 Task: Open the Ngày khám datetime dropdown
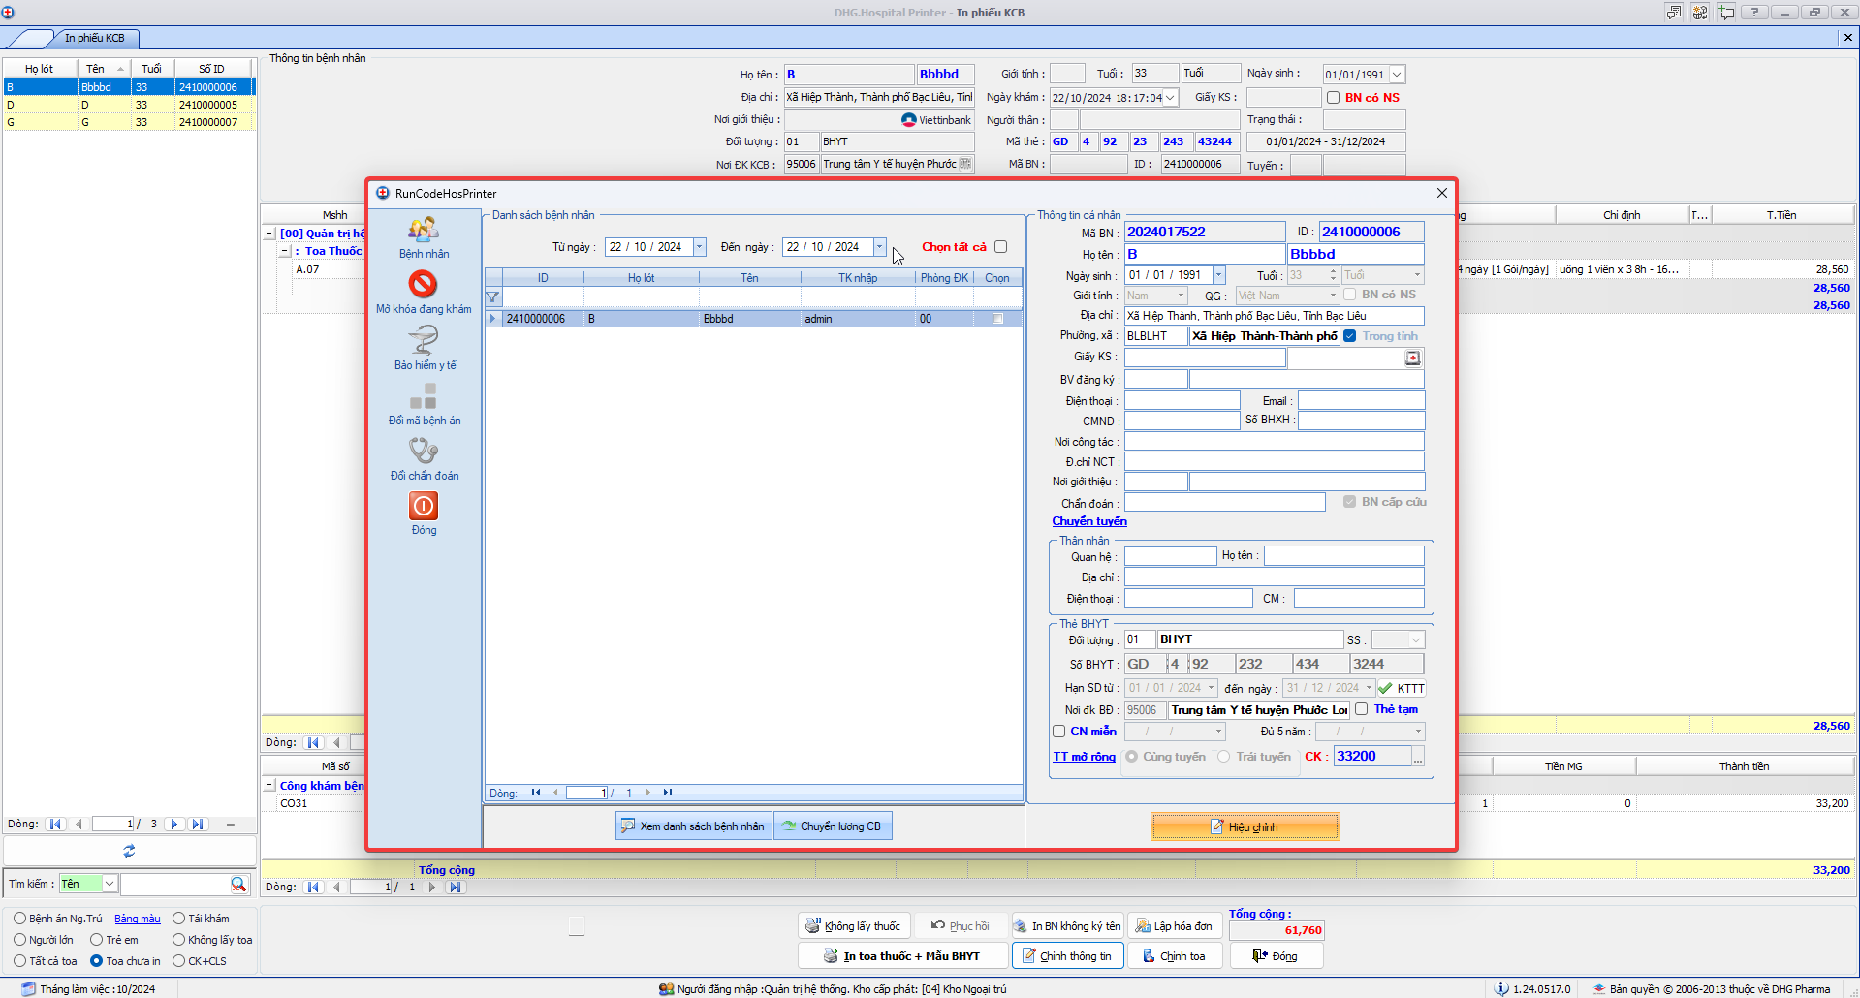click(1171, 97)
